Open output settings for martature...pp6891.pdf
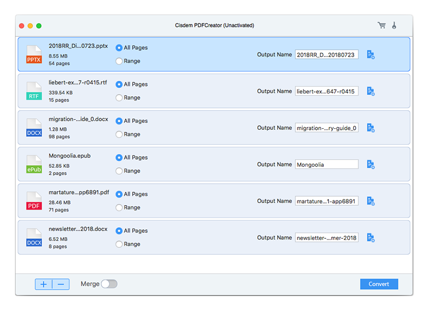 371,201
